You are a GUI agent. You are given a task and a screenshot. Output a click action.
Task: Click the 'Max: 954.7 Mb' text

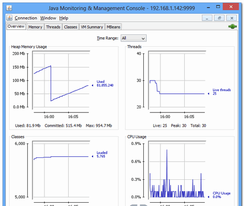click(99, 125)
